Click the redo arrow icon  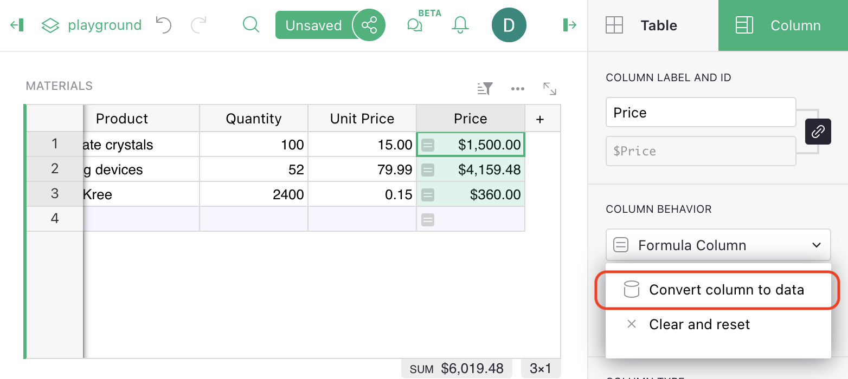198,25
